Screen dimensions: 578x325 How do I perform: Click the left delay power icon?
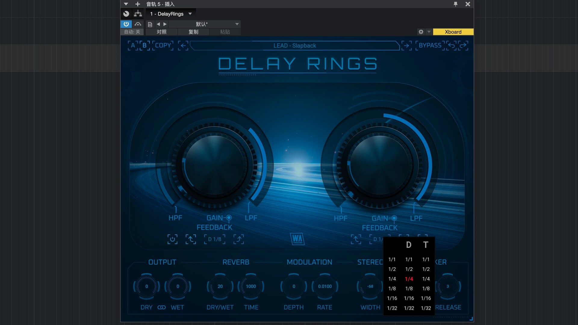tap(172, 239)
